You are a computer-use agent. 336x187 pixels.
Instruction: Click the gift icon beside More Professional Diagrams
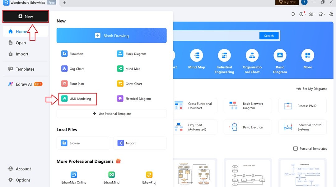tap(118, 161)
